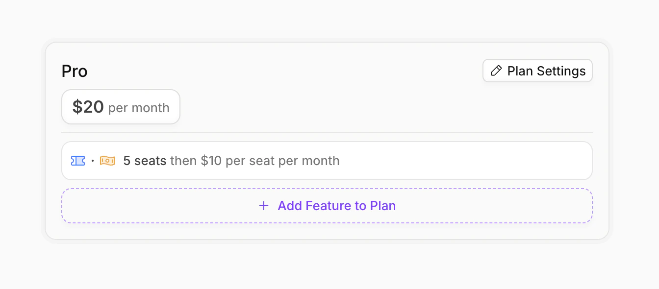This screenshot has width=659, height=289.
Task: Click the "$10" overage price in feature row
Action: (211, 161)
